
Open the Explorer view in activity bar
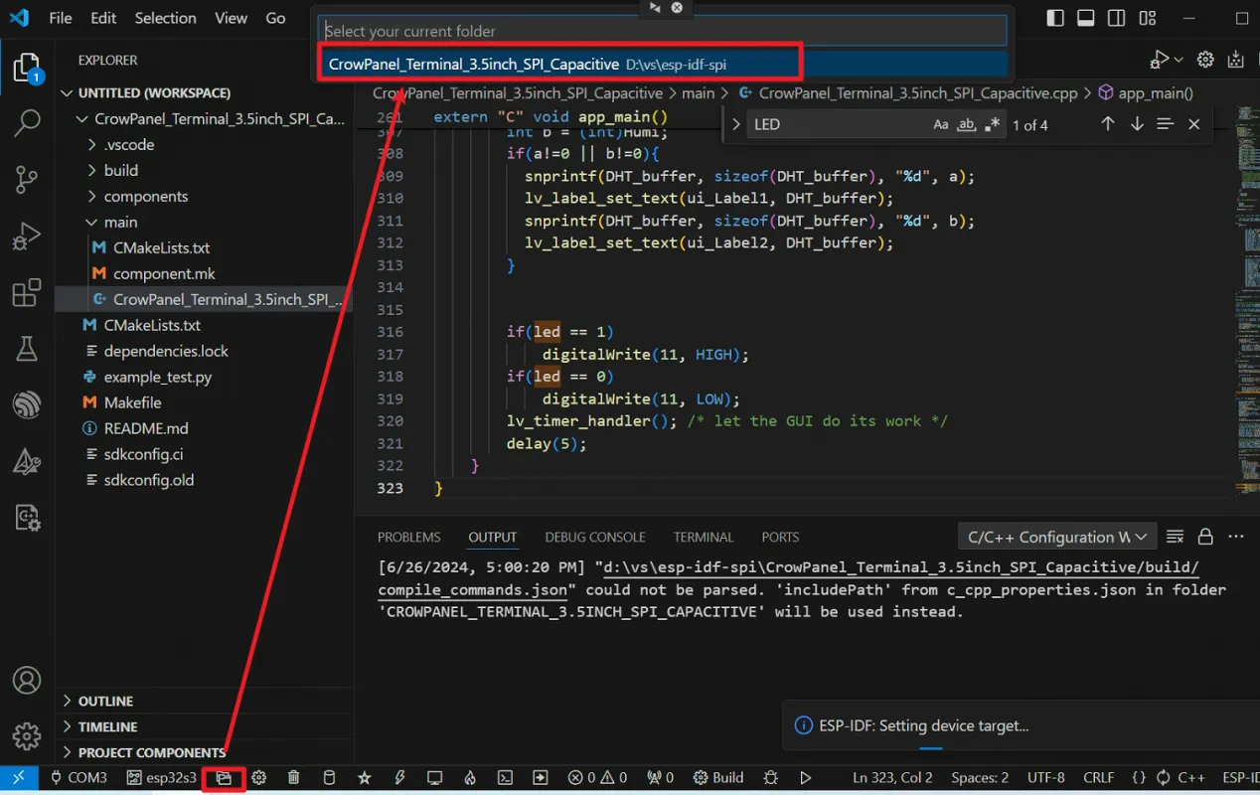click(27, 70)
